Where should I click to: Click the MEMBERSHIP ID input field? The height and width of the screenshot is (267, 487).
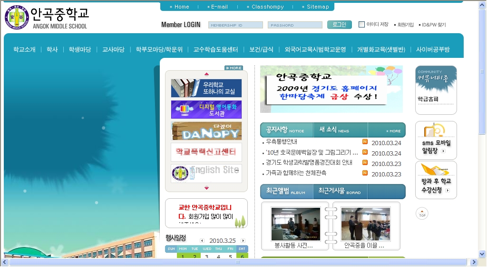[235, 25]
